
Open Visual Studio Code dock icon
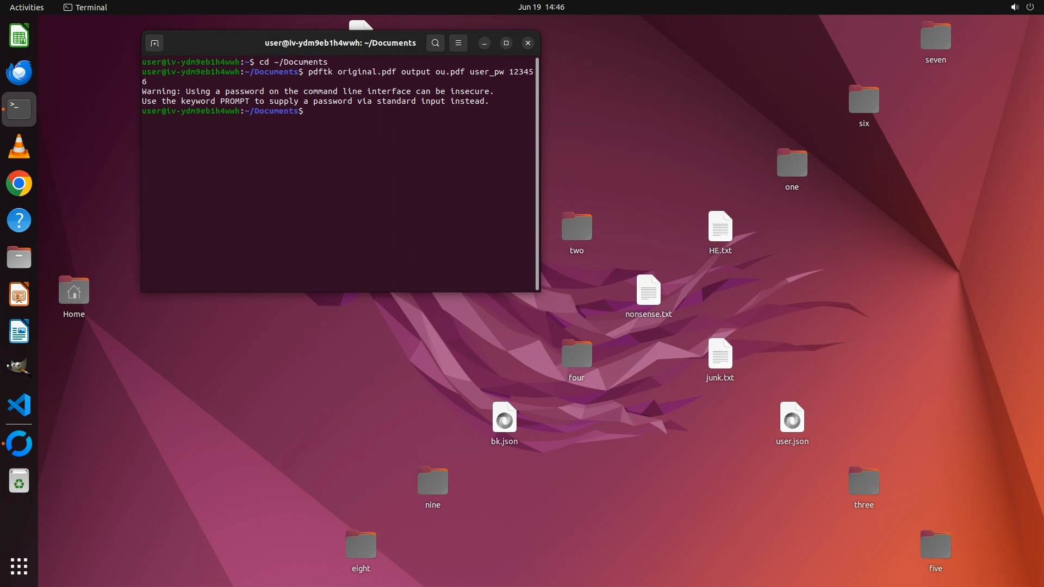point(19,405)
